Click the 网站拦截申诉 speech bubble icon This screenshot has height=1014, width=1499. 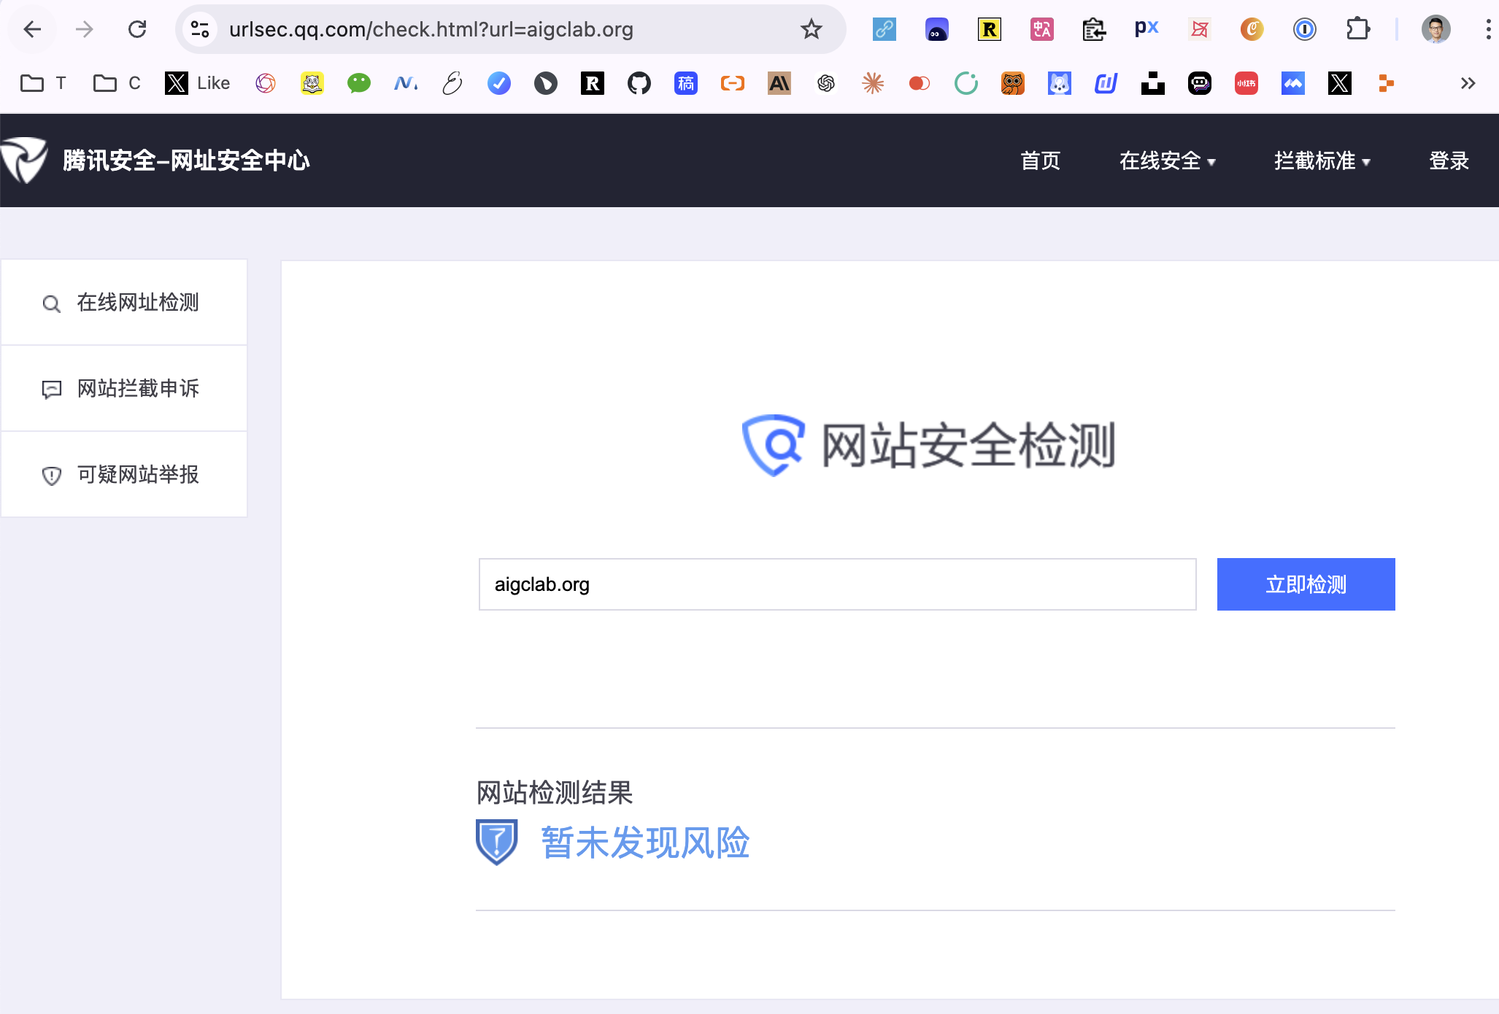pos(50,389)
